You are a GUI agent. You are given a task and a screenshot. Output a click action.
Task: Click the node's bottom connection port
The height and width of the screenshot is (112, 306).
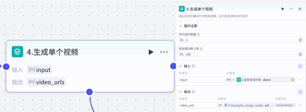click(89, 92)
